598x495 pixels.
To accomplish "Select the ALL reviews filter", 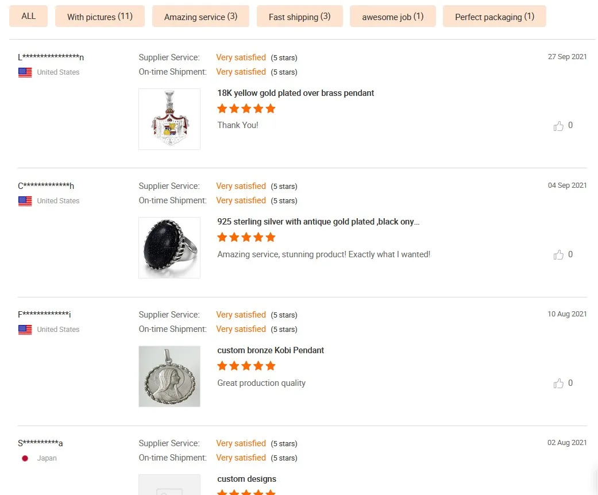I will coord(29,16).
